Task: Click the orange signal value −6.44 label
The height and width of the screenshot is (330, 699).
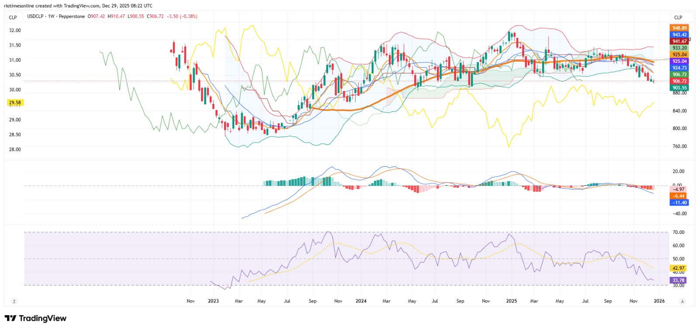Action: tap(678, 196)
